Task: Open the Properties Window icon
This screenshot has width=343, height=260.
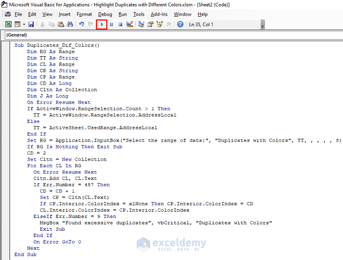Action: (x=150, y=24)
